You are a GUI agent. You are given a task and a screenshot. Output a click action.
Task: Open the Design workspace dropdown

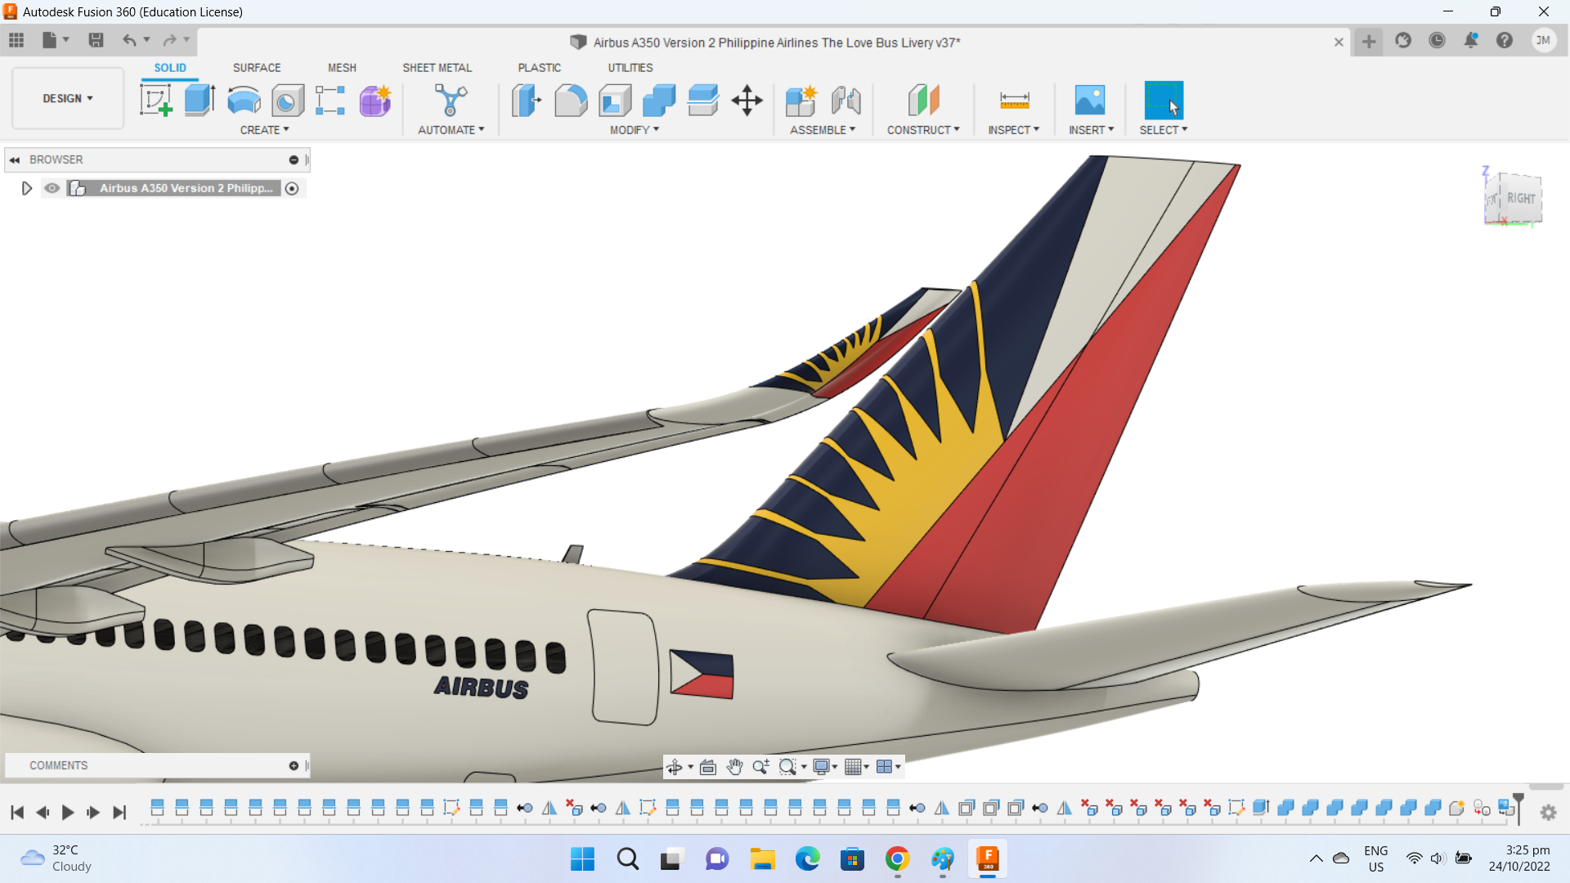click(x=68, y=98)
